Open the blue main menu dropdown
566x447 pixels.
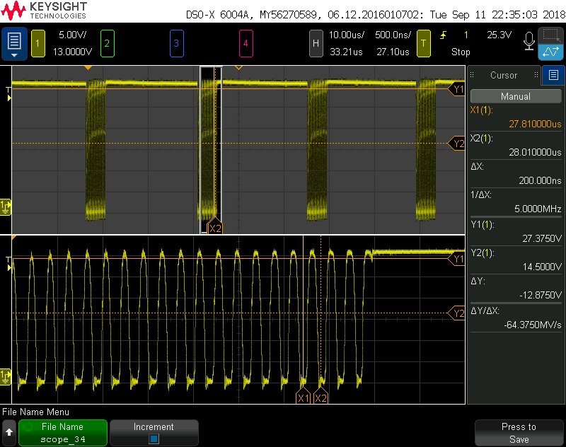(x=14, y=44)
